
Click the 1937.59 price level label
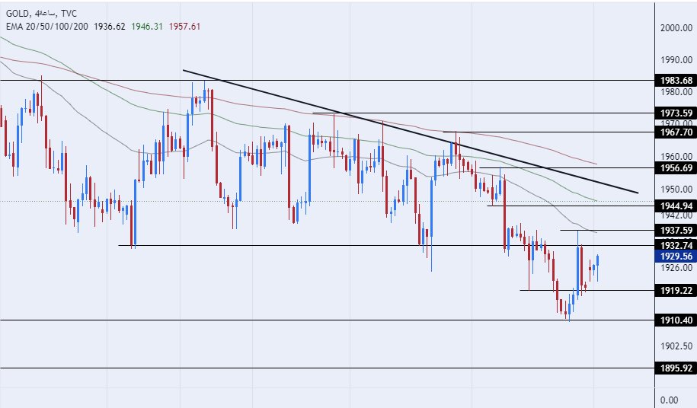[676, 230]
